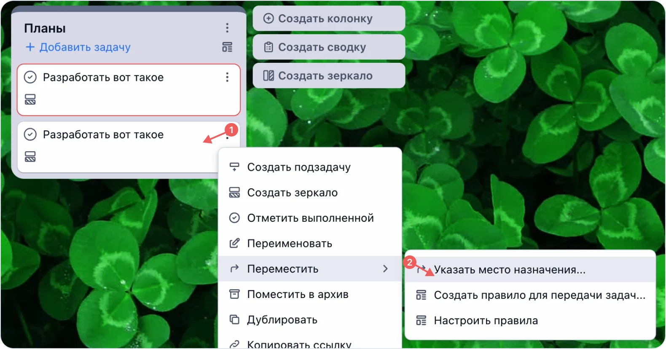Screen dimensions: 666x349
Task: Click pencil icon beside Переименовать
Action: [x=234, y=243]
